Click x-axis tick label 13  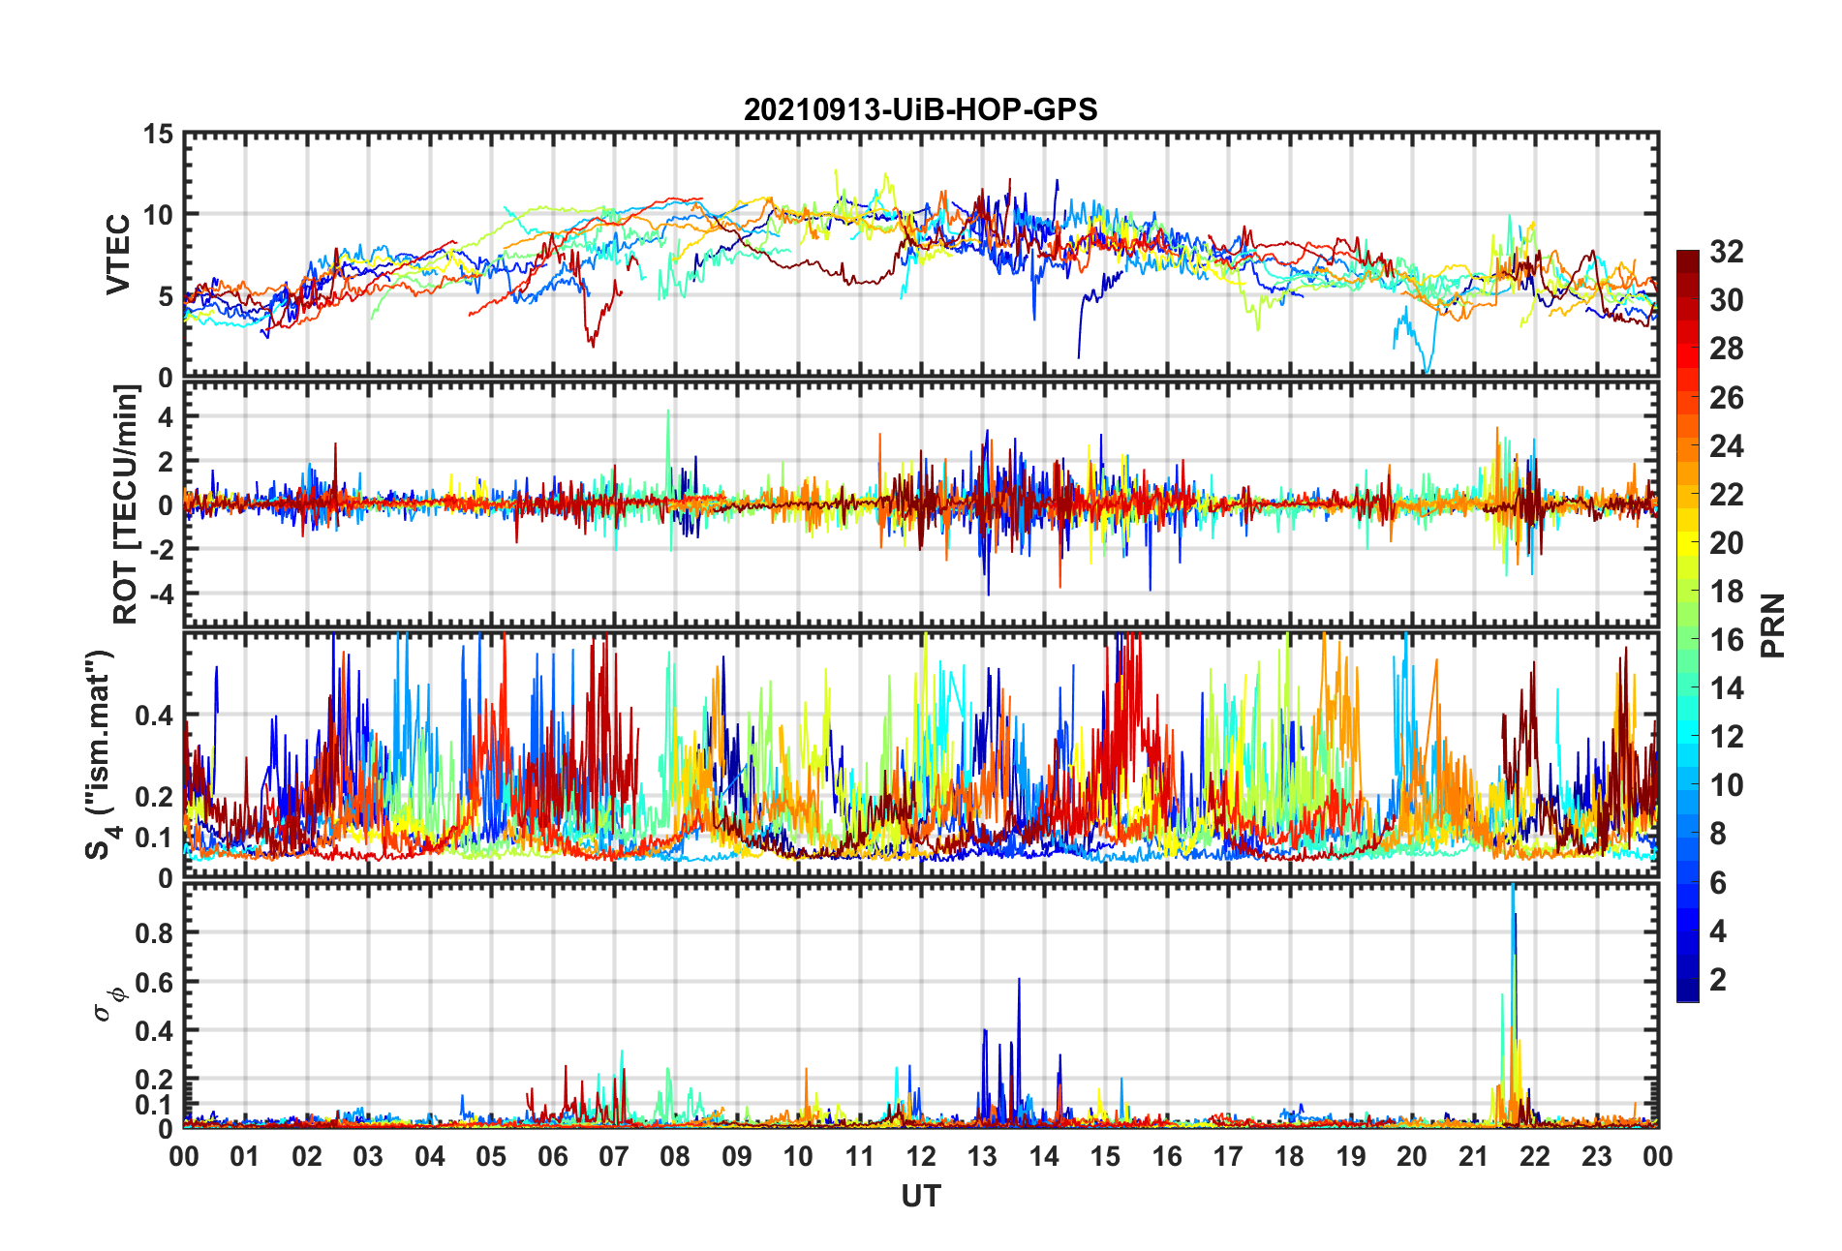pyautogui.click(x=982, y=1157)
